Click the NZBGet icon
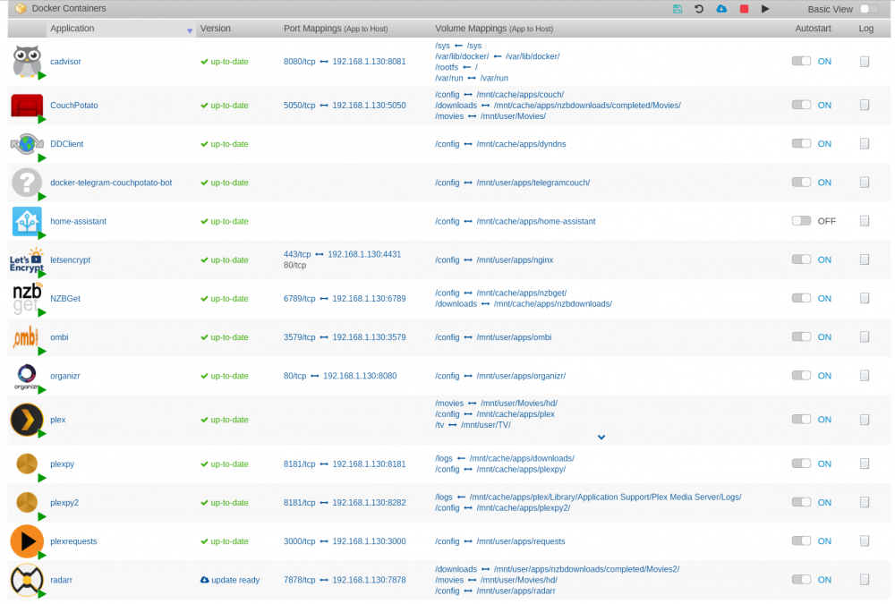This screenshot has width=895, height=604. tap(27, 299)
